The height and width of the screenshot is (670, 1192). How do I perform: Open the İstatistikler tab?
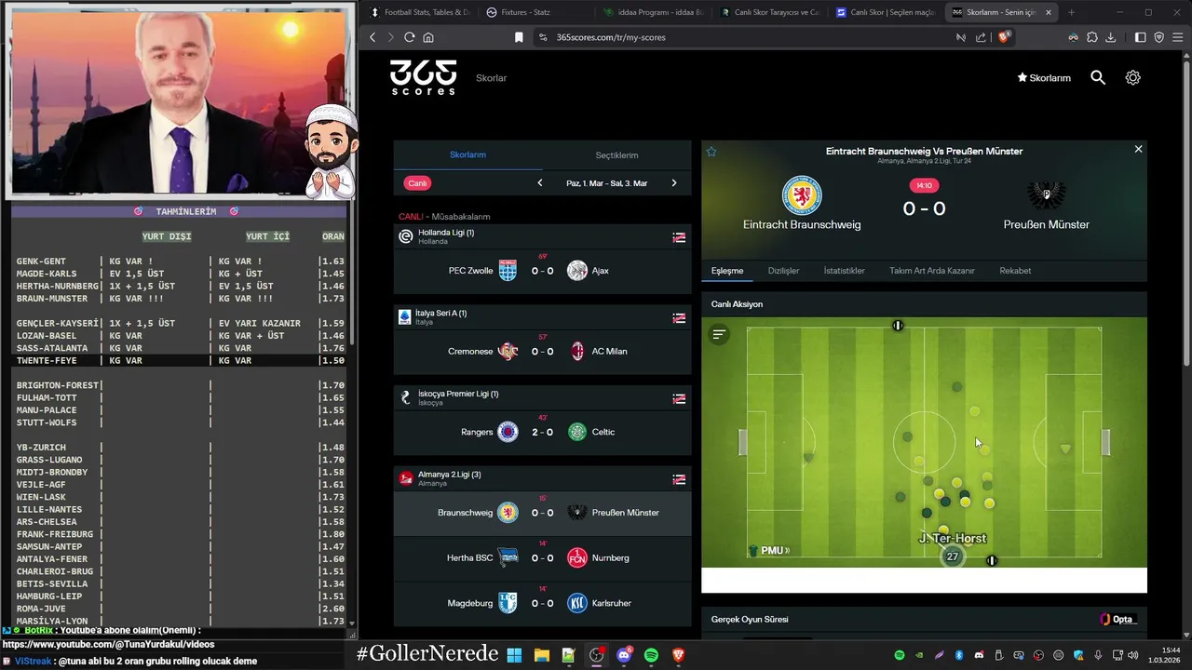844,271
